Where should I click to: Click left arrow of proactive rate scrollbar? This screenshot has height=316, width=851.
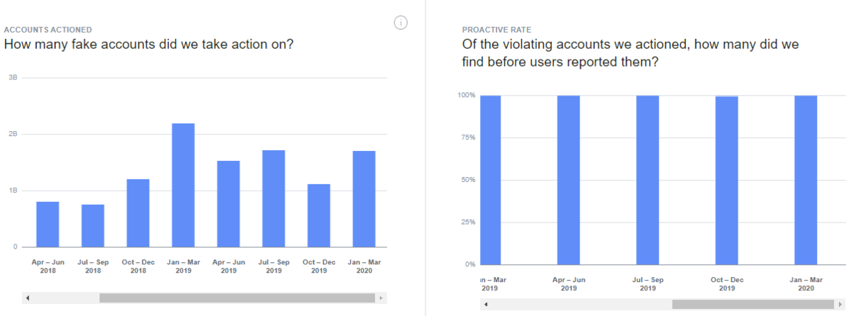(x=486, y=305)
